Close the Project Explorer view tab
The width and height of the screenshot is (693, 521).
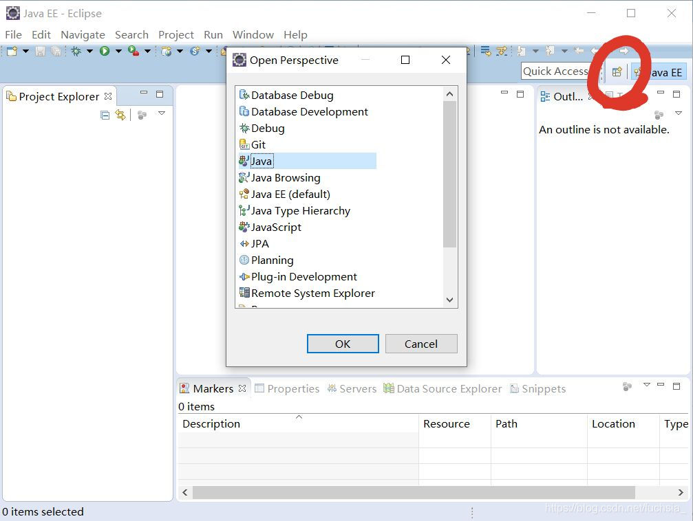coord(108,96)
